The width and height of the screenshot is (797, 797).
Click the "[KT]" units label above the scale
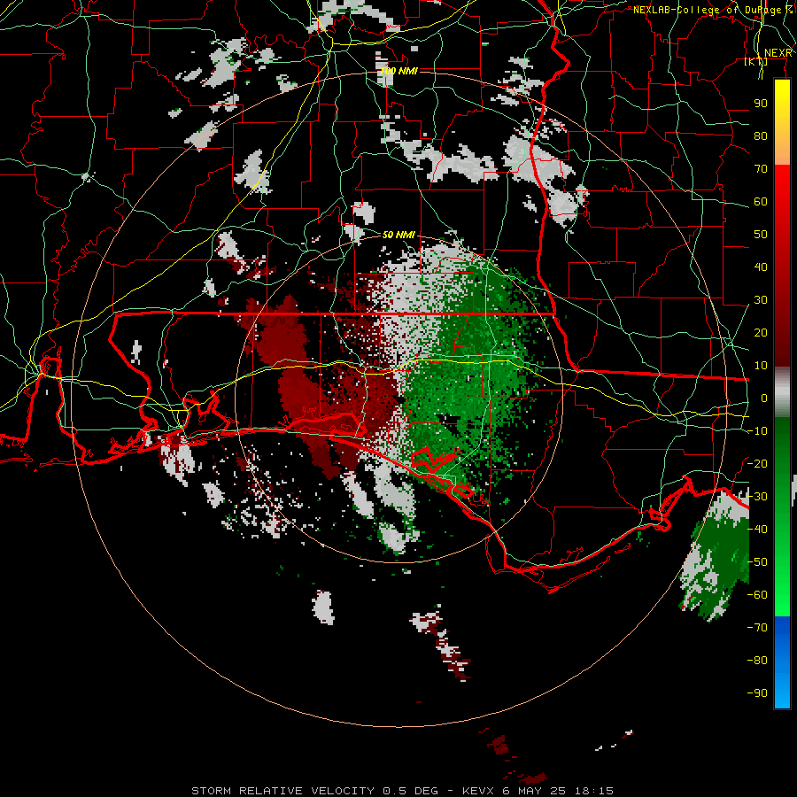pos(756,62)
